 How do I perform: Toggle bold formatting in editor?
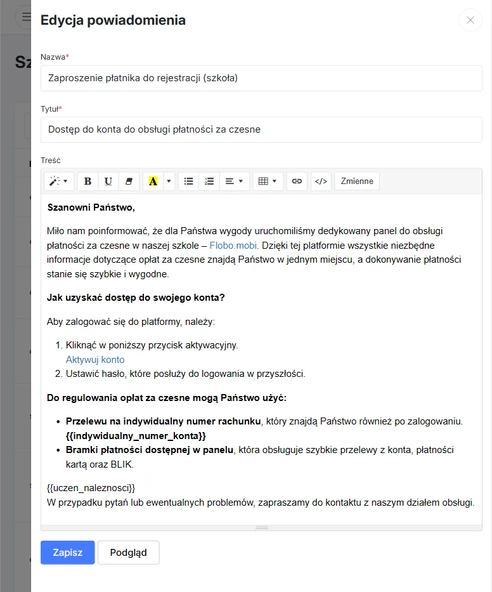(x=87, y=181)
